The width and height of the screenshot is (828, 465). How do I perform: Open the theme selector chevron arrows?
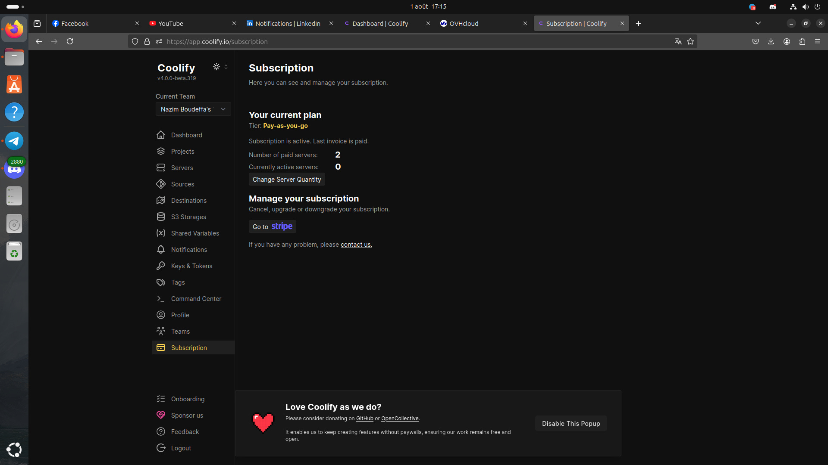[226, 67]
